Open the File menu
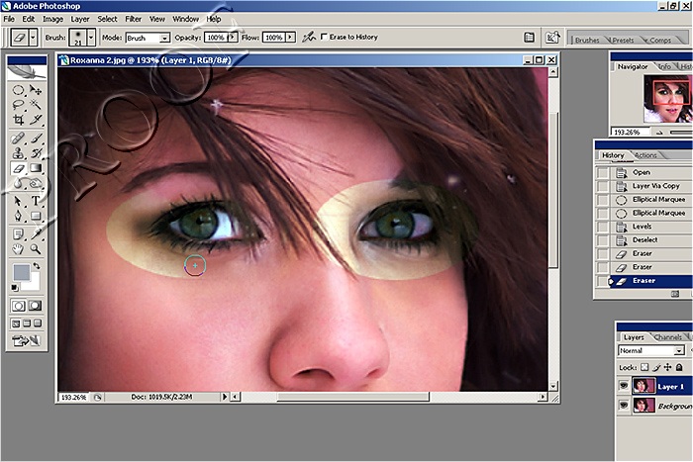693x462 pixels. pos(9,19)
